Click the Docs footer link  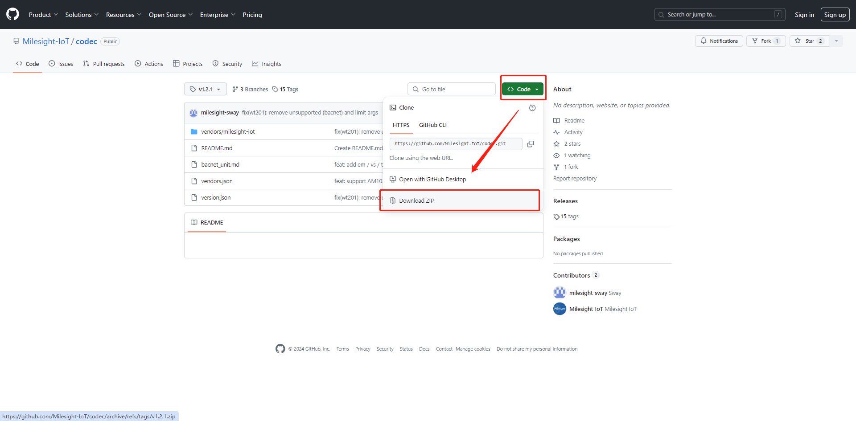tap(424, 349)
